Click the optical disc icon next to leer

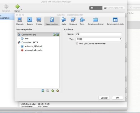pyautogui.click(x=22, y=38)
